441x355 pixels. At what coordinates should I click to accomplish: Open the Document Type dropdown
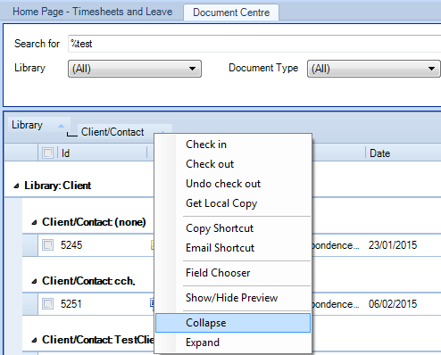click(373, 69)
